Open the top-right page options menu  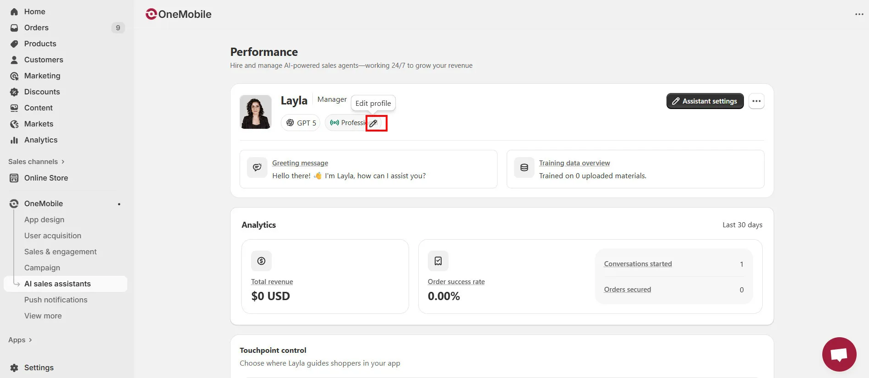point(859,14)
